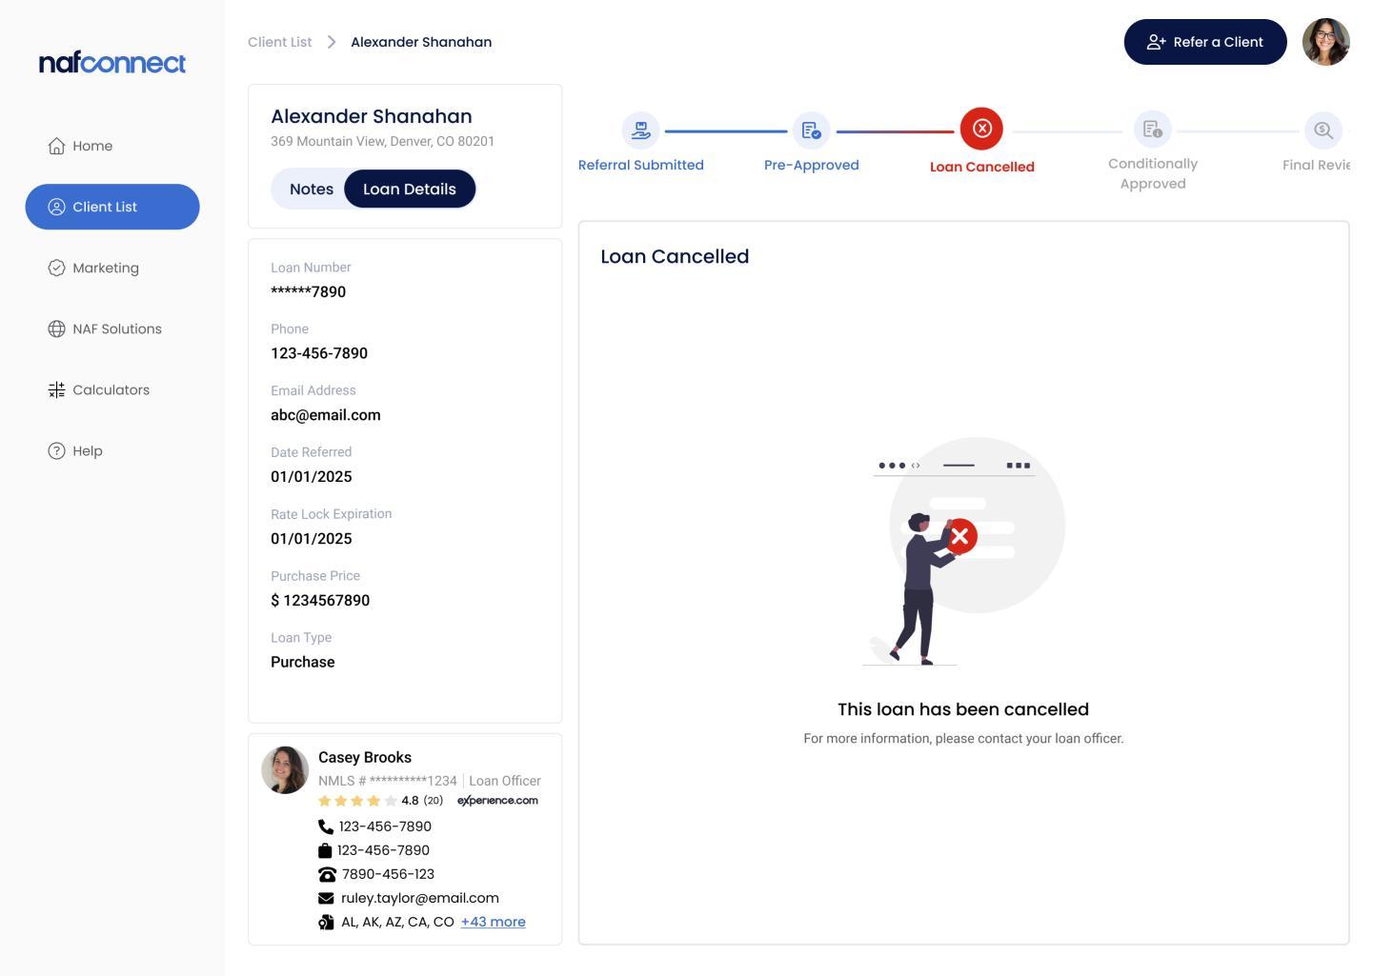Select the Loan Details toggle

(x=410, y=189)
